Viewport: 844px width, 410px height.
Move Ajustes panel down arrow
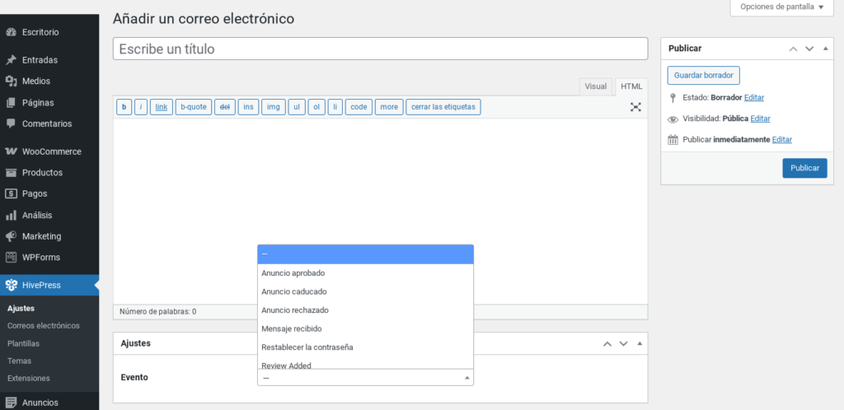point(623,343)
